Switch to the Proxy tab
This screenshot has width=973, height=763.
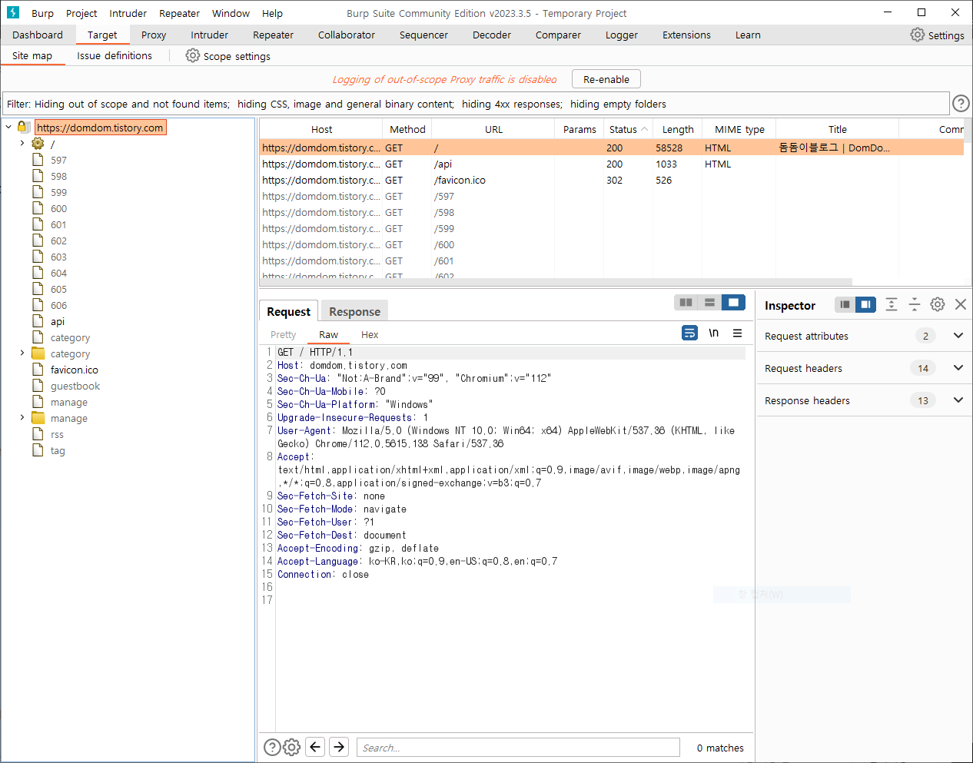(x=154, y=35)
